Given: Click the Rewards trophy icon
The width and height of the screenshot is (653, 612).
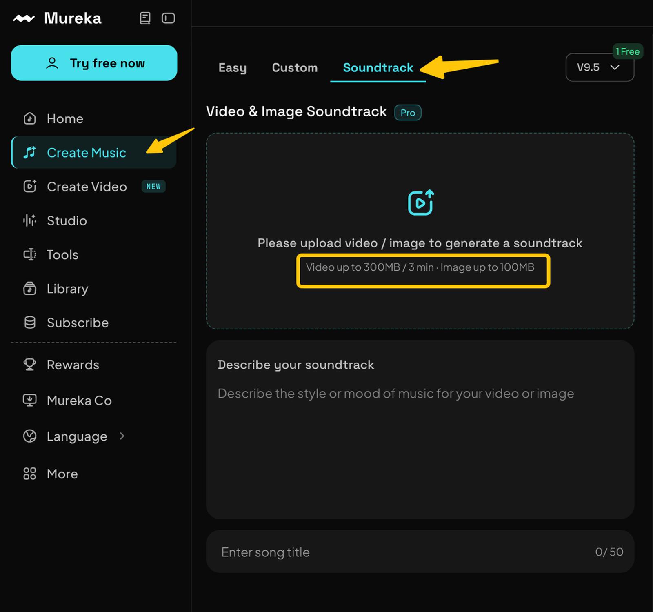Looking at the screenshot, I should point(29,364).
